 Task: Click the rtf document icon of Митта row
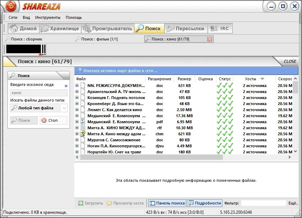[83, 127]
